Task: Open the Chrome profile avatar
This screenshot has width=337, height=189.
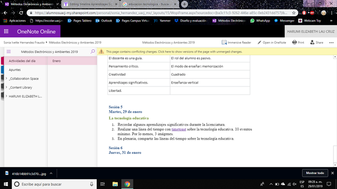Action: tap(324, 13)
